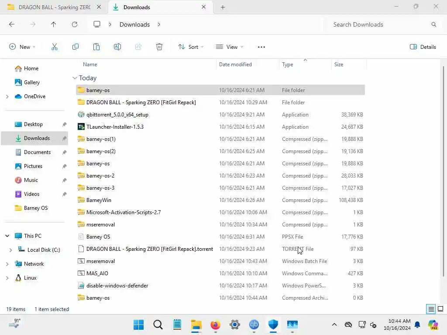Click the Share icon in toolbar
447x335 pixels.
(x=138, y=47)
